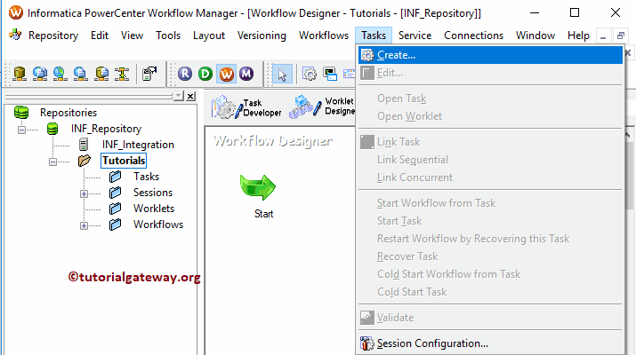636x355 pixels.
Task: Click the greyed Edit... entry in Tasks menu
Action: pos(490,73)
